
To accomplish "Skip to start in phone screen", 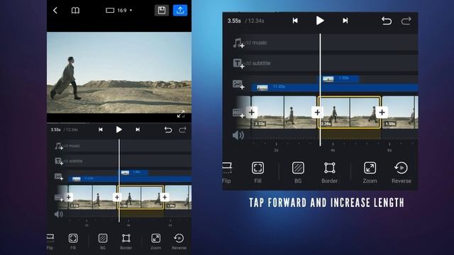I will [101, 130].
